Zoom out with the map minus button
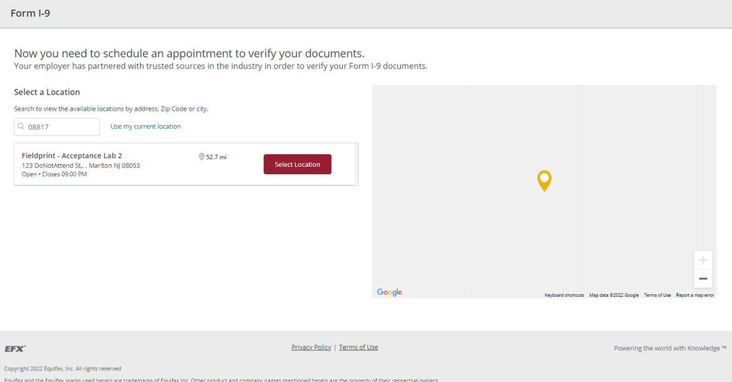 coord(703,279)
